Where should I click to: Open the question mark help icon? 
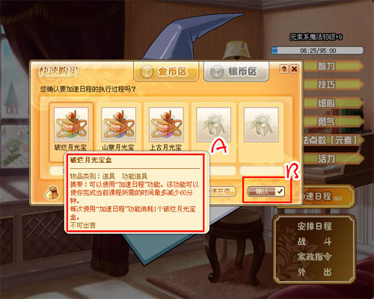284,69
